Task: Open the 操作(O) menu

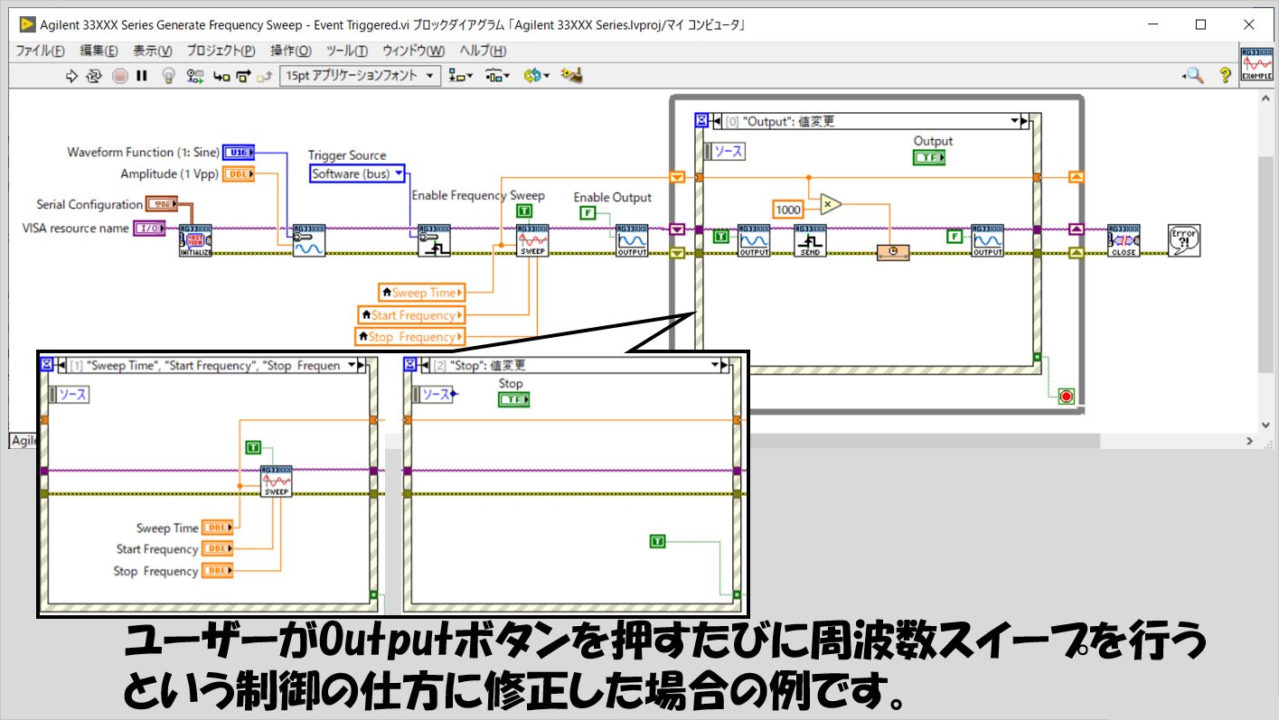Action: tap(291, 51)
